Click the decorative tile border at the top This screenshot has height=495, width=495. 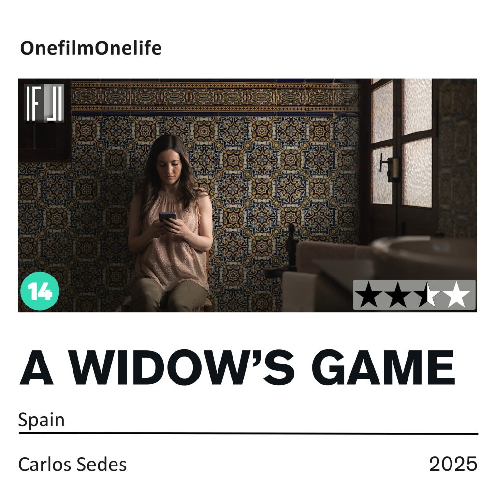coord(215,97)
